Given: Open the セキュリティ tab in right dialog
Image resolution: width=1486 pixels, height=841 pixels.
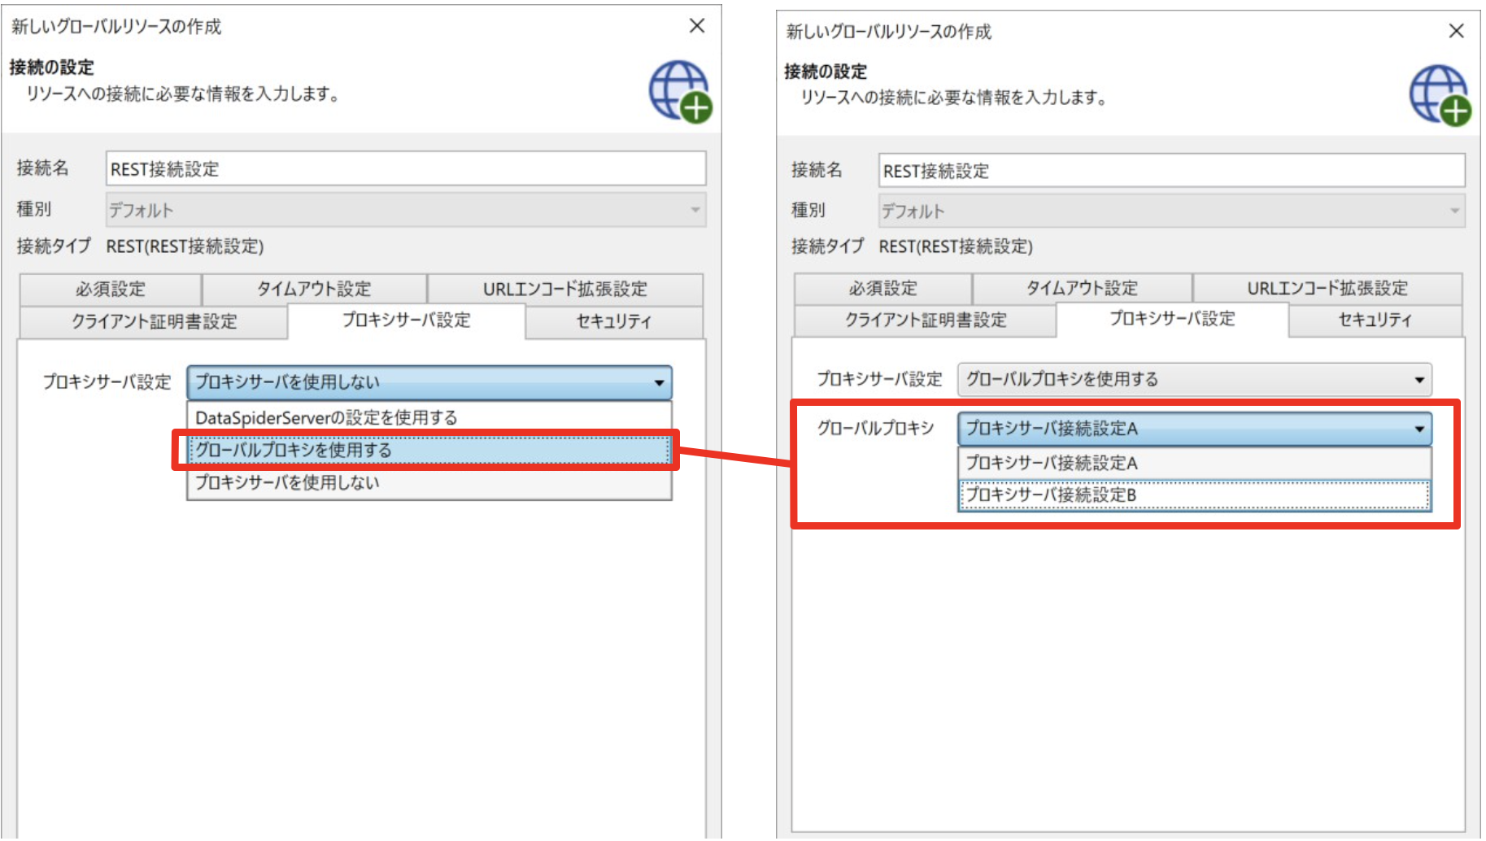Looking at the screenshot, I should coord(1375,320).
